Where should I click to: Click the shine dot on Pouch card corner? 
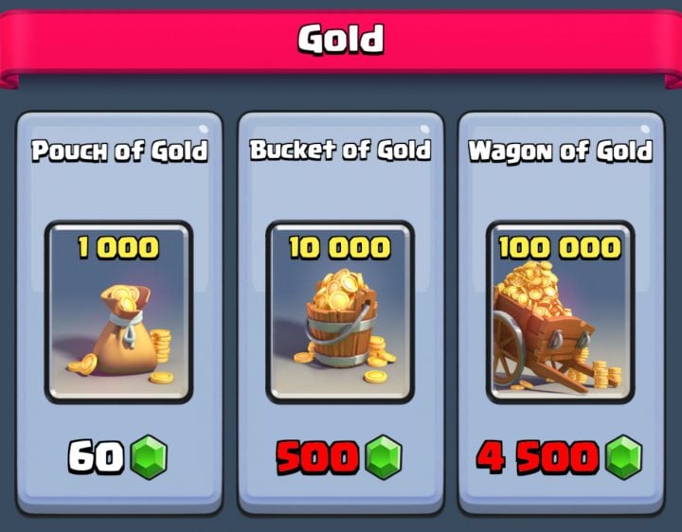pos(203,129)
